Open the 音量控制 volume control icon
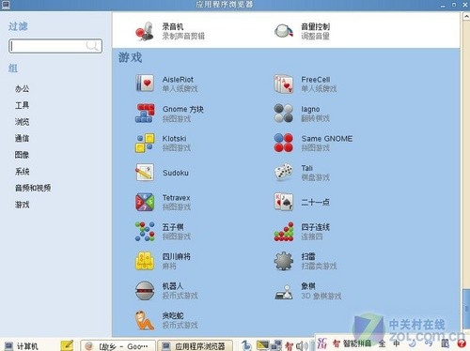This screenshot has height=351, width=470. [284, 31]
